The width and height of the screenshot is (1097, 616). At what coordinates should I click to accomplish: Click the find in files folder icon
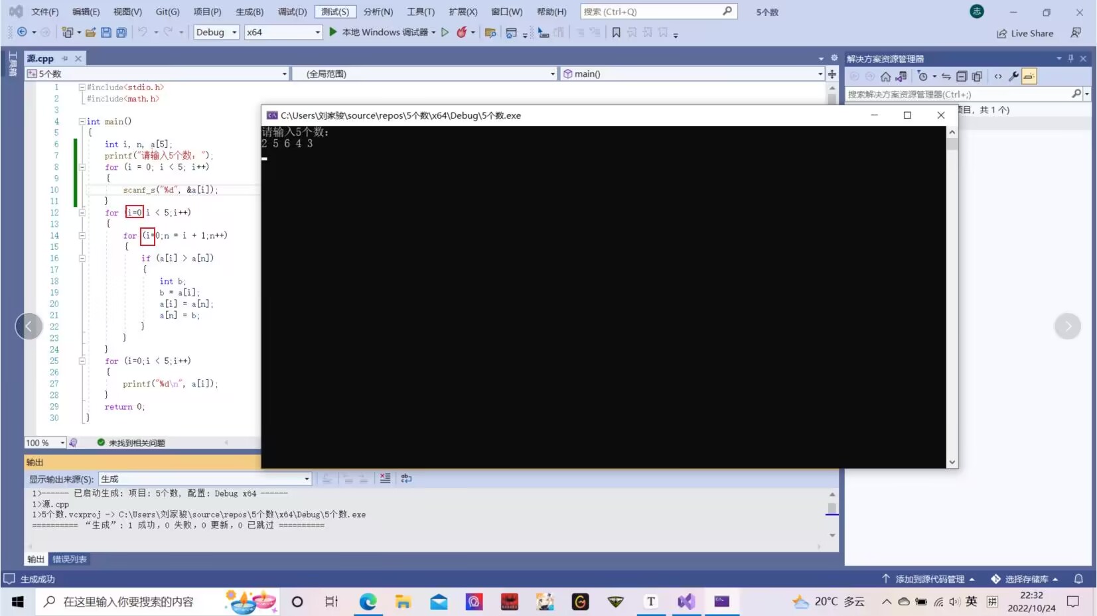[x=490, y=32]
